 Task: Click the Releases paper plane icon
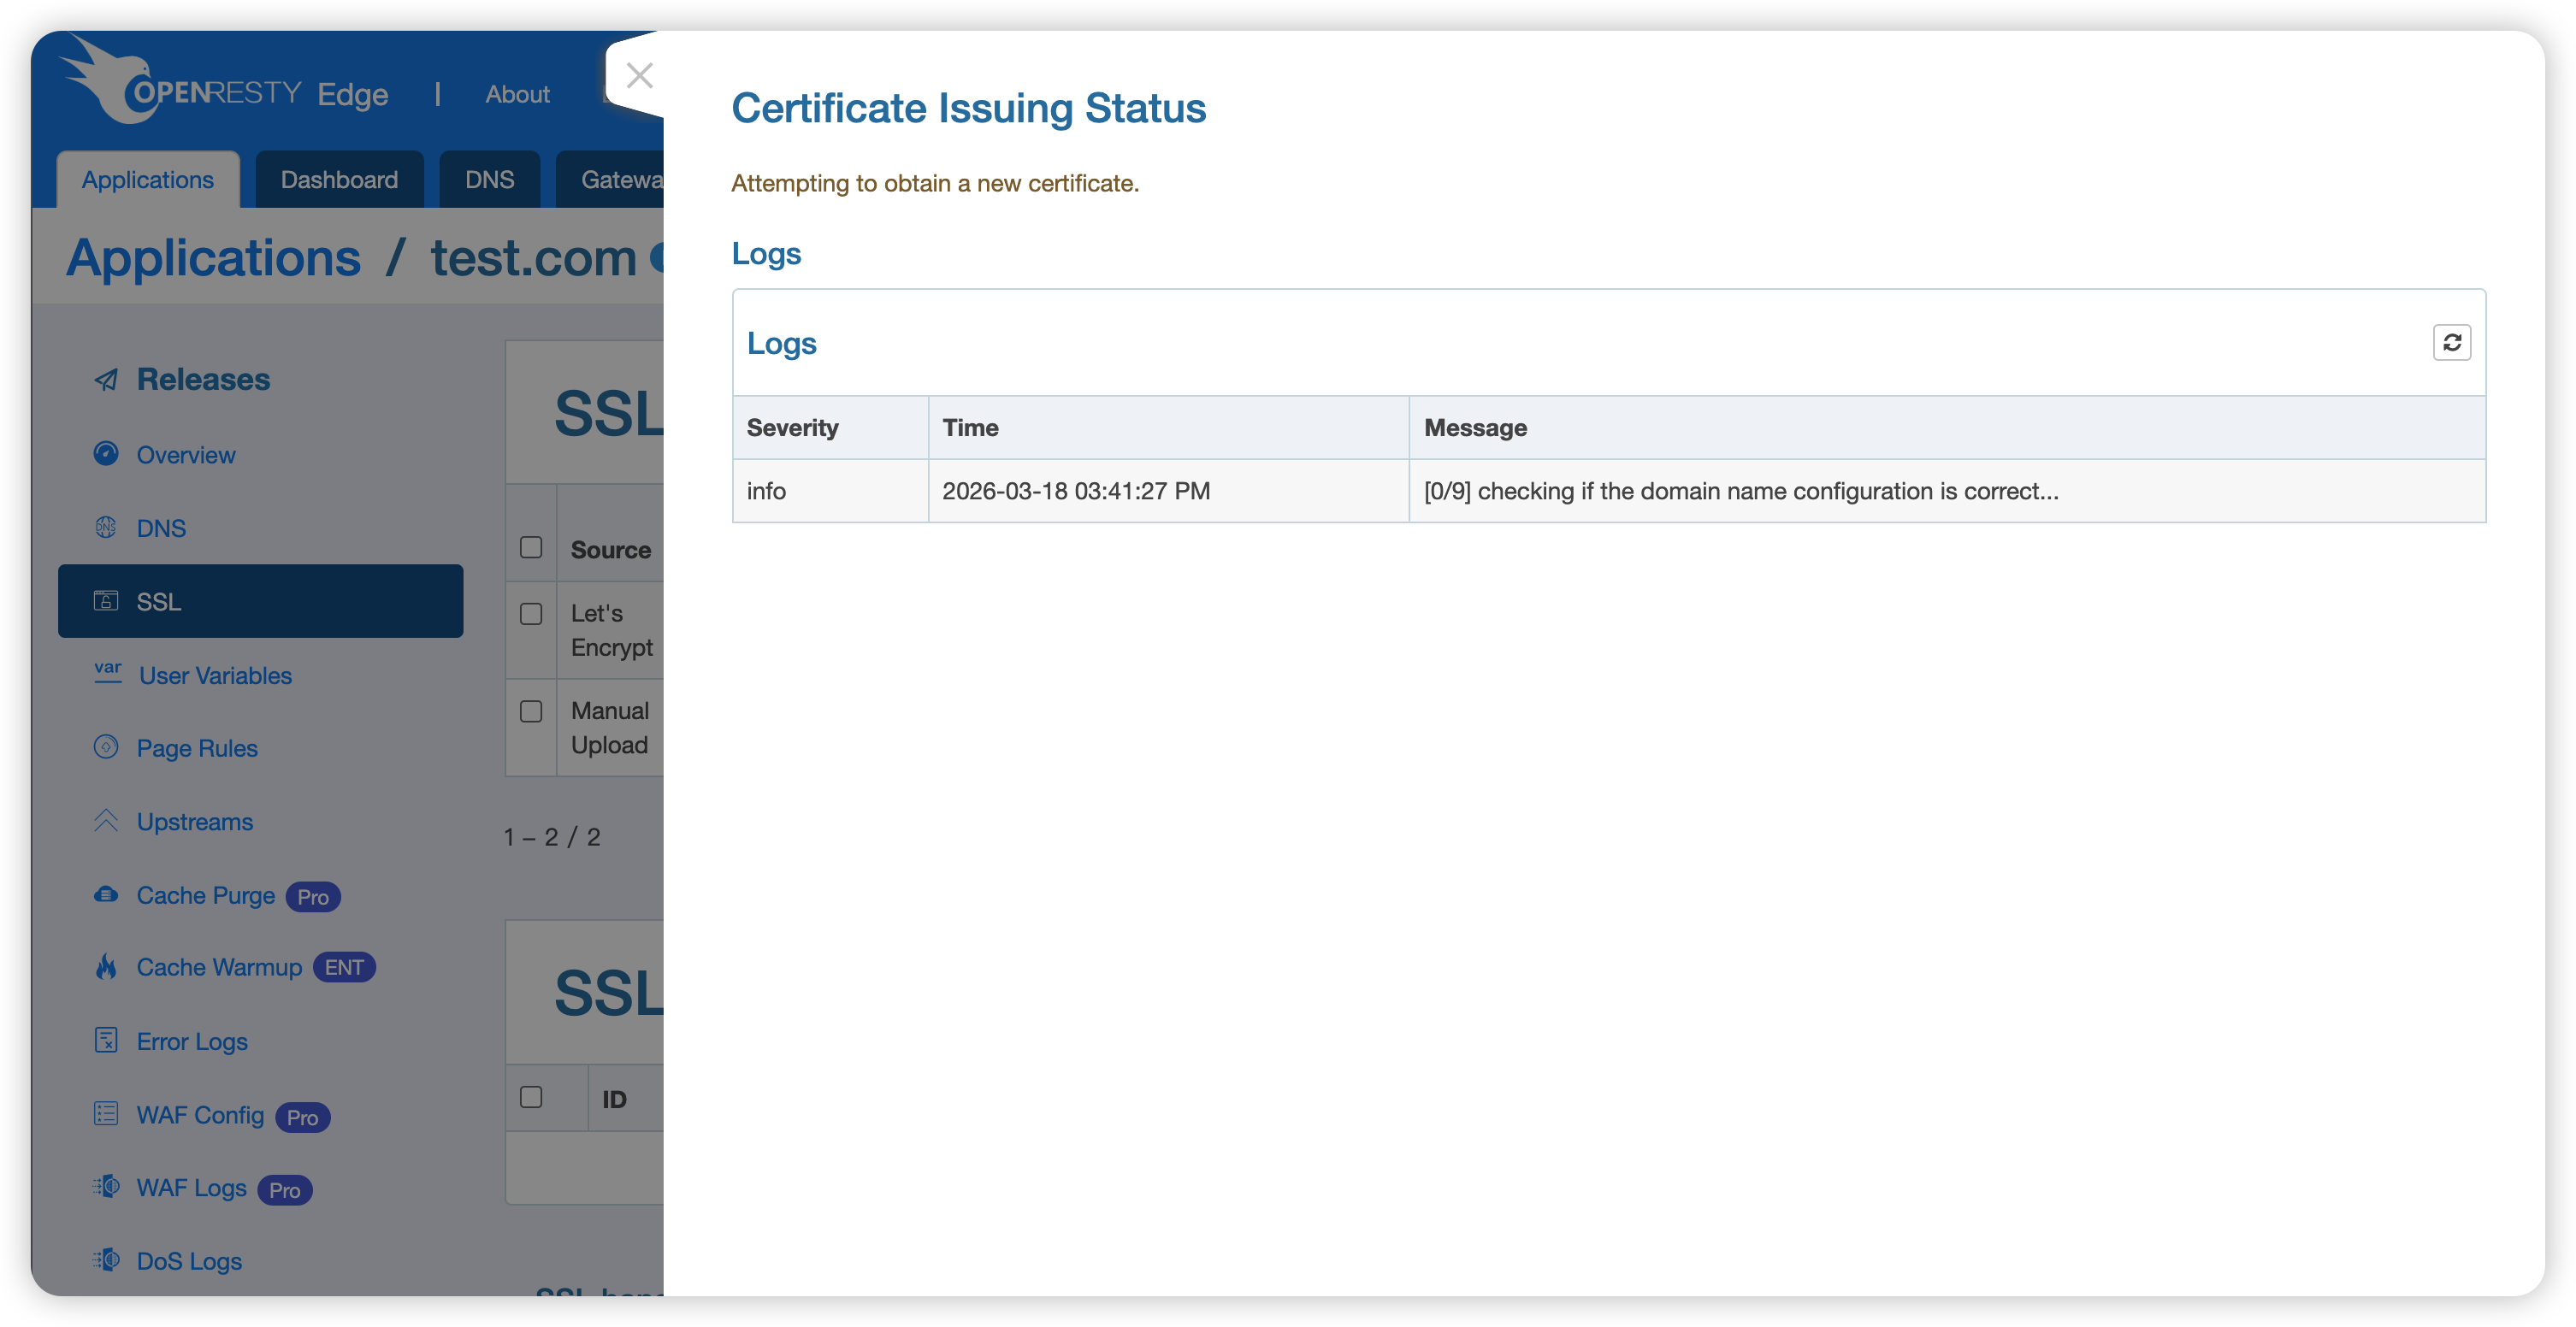tap(106, 380)
